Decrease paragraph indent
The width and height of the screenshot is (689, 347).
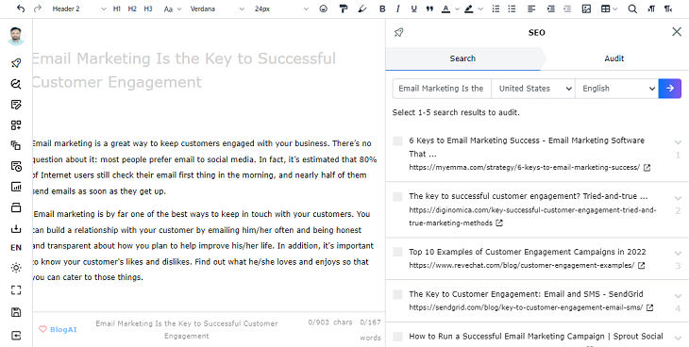tap(567, 8)
